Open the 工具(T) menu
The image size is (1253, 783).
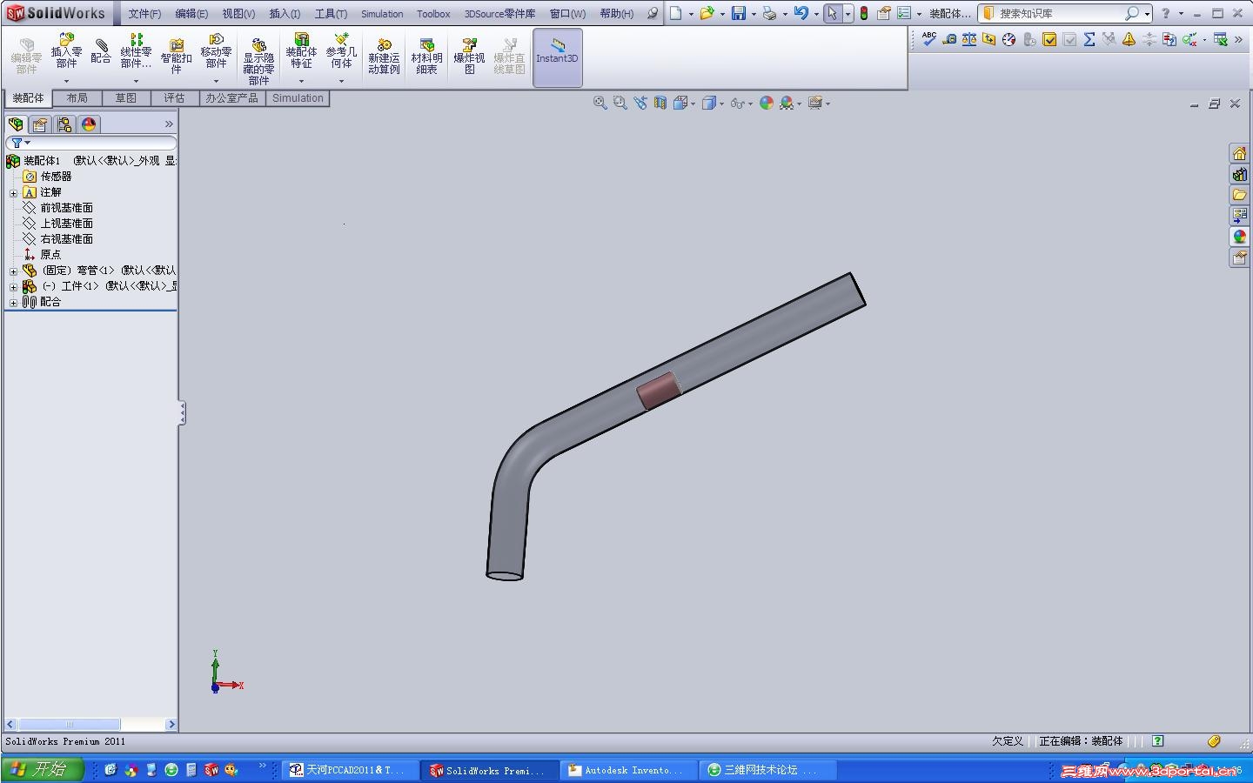point(331,14)
